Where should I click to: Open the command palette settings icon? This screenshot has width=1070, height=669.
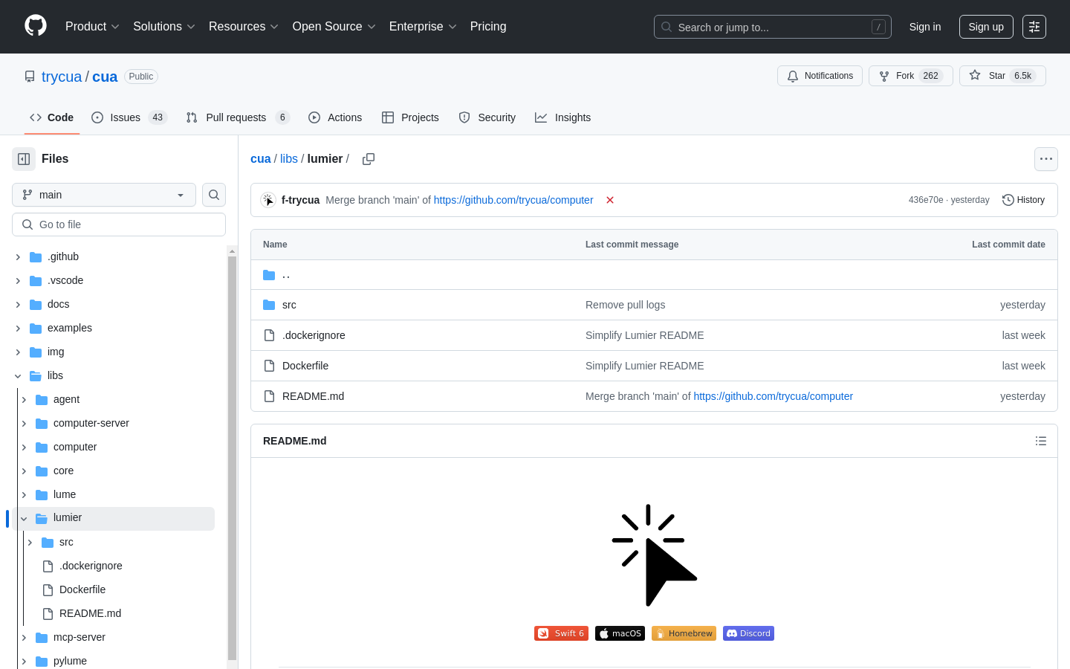tap(1034, 27)
